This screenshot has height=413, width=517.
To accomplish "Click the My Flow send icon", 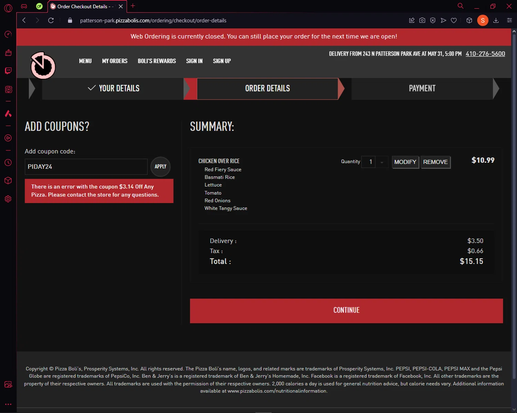I will [x=443, y=20].
